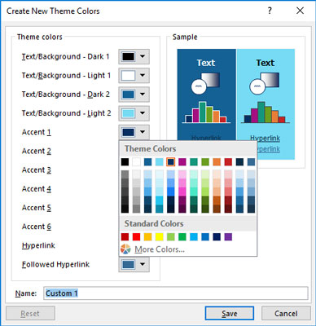This screenshot has width=316, height=326.
Task: Select the More Colors... option
Action: click(x=160, y=249)
